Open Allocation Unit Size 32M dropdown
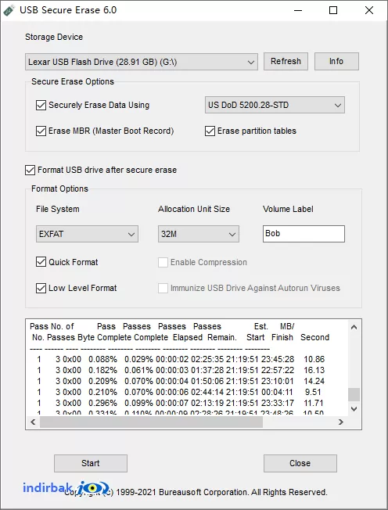 pyautogui.click(x=199, y=234)
